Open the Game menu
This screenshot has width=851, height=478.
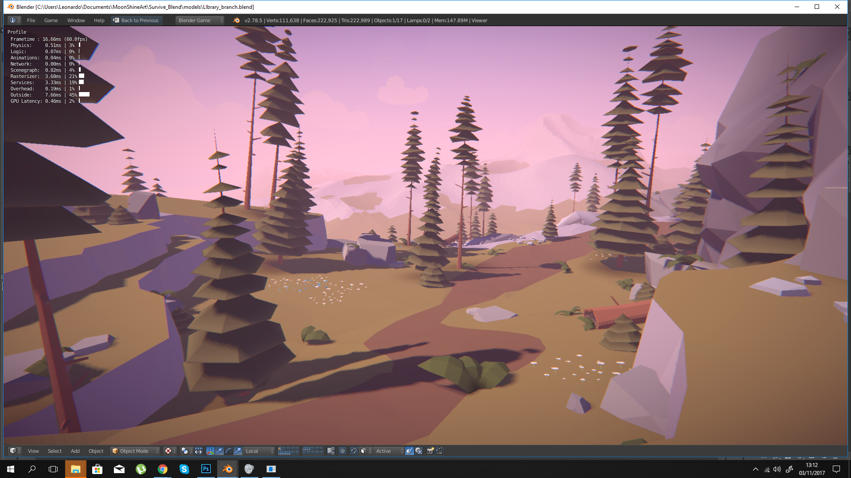pos(51,20)
